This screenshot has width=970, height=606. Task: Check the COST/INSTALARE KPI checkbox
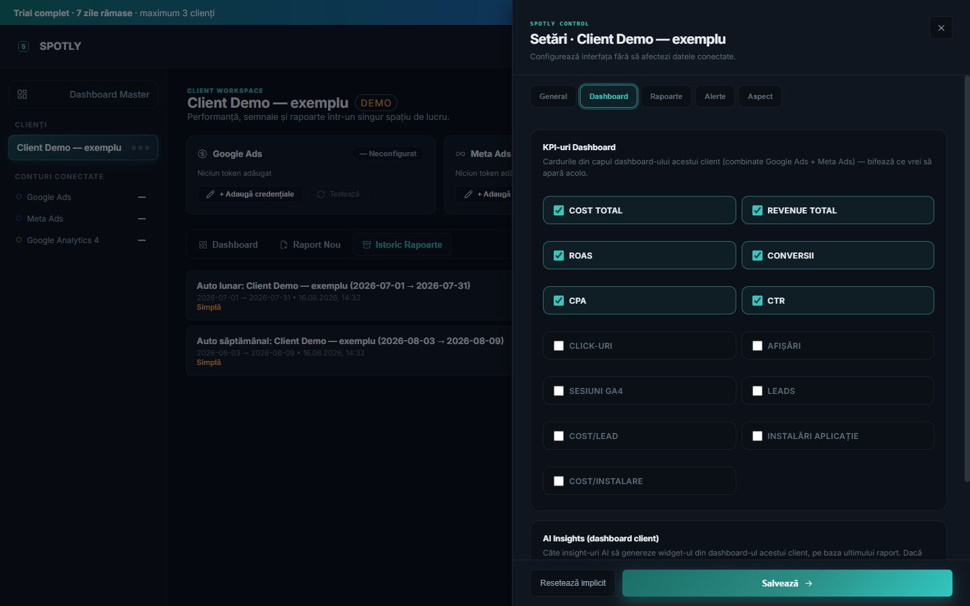558,481
